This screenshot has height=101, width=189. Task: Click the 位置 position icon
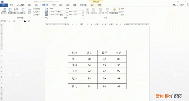tap(87, 10)
